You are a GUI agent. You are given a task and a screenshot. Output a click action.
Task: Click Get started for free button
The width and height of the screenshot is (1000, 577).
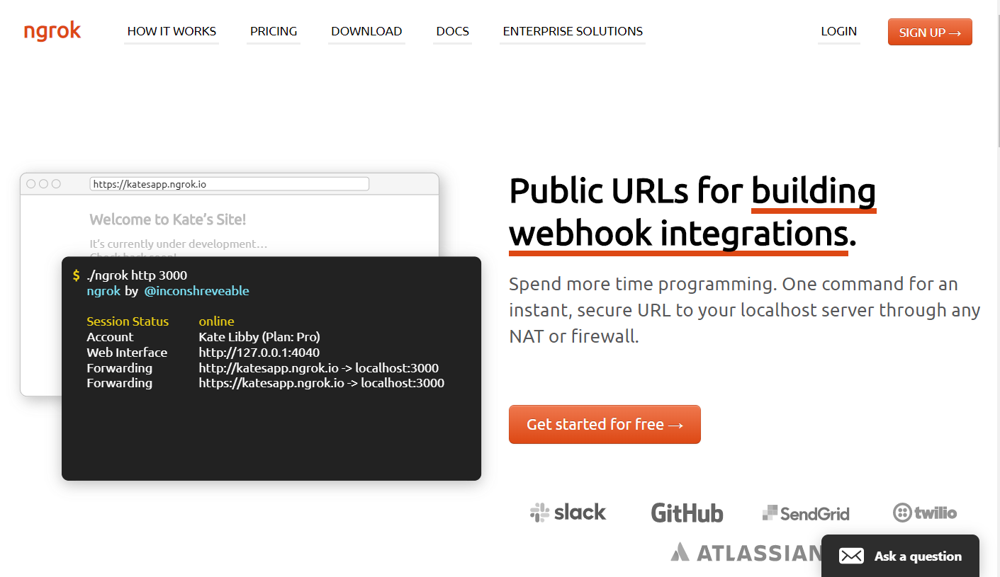click(605, 424)
